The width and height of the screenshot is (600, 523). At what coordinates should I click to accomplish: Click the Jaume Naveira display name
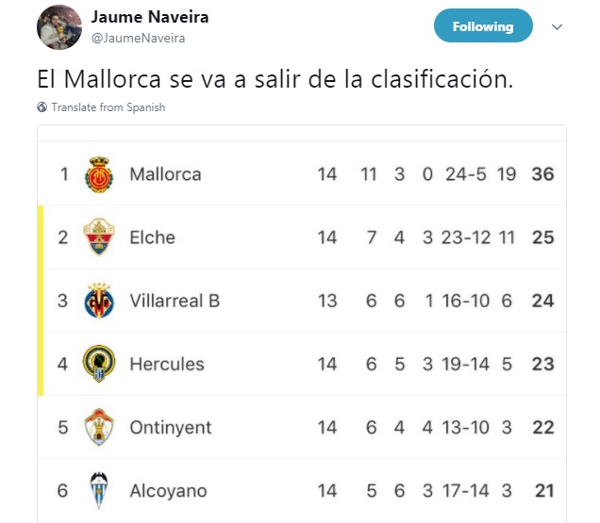pos(150,17)
